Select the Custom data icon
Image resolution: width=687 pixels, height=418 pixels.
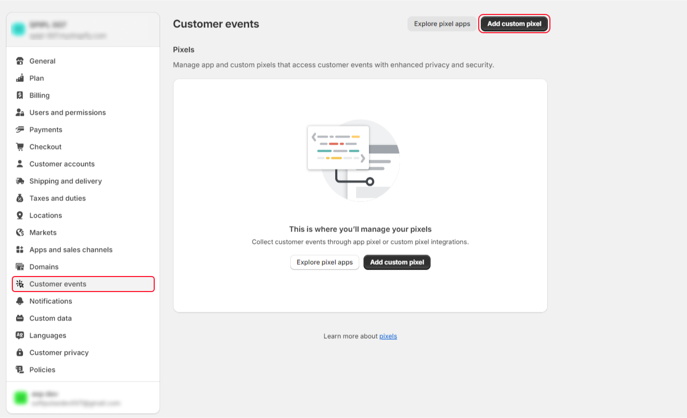coord(20,318)
